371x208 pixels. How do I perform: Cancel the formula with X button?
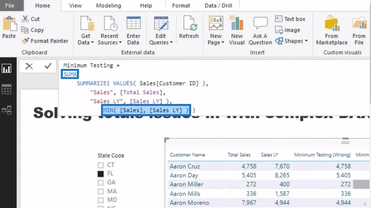click(x=29, y=66)
